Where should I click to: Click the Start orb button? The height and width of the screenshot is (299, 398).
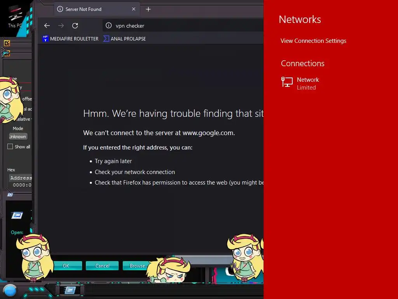tap(10, 291)
